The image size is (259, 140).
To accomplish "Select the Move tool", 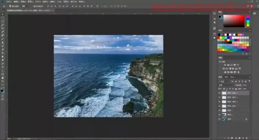I will 3,14.
